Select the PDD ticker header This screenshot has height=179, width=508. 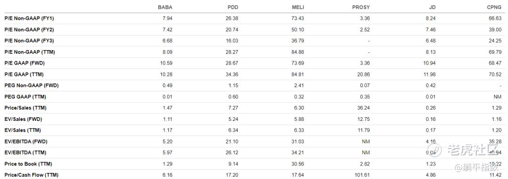(233, 7)
